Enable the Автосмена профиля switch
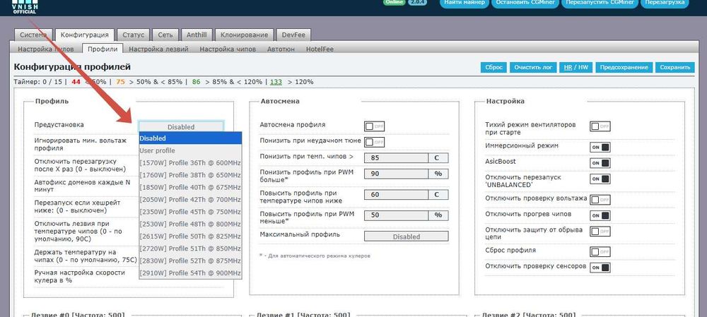Screen dimensions: 707x317 coord(374,126)
